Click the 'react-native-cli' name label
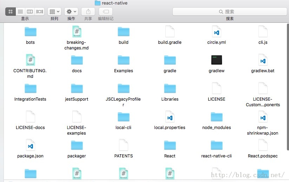The image size is (289, 182). point(216,156)
